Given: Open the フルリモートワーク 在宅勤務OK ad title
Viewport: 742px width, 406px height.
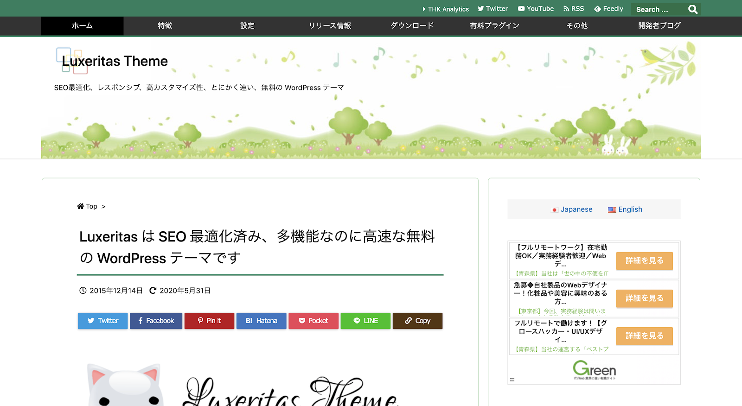Looking at the screenshot, I should point(561,256).
